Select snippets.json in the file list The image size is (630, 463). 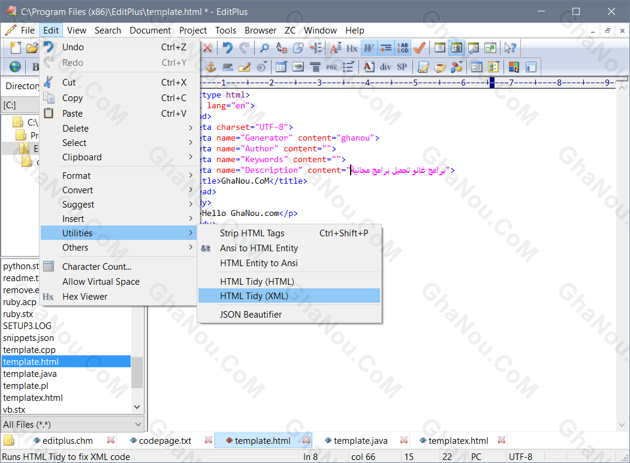coord(28,338)
